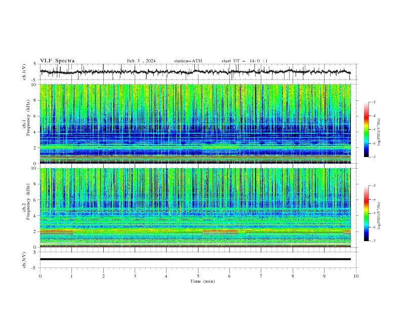Click the "9" tick on the time axis
Viewport: 401px width, 310px height.
324,276
